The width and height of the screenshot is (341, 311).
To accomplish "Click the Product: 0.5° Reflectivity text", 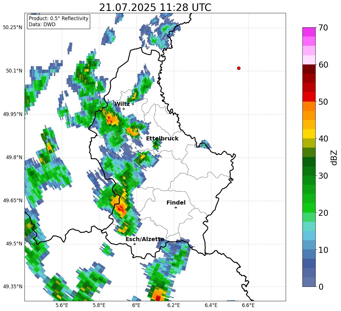I will 58,18.
